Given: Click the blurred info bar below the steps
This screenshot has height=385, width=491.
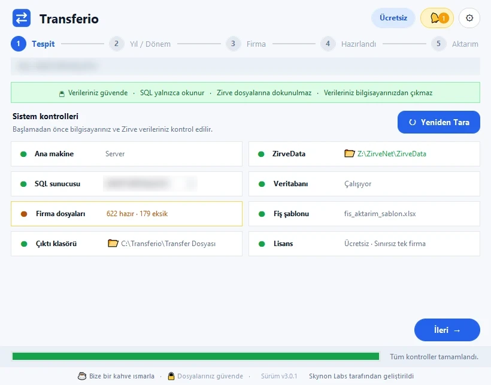Looking at the screenshot, I should coord(245,66).
